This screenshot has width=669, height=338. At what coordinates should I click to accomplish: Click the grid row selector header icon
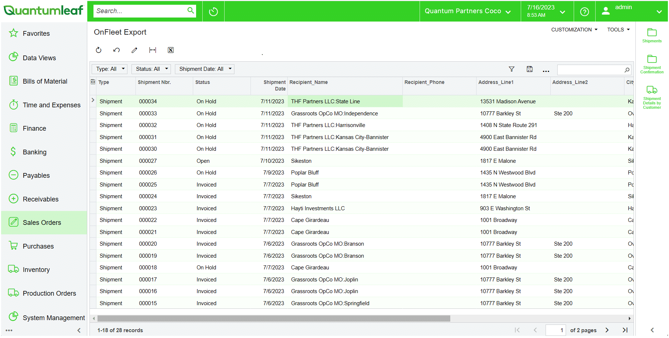point(93,82)
